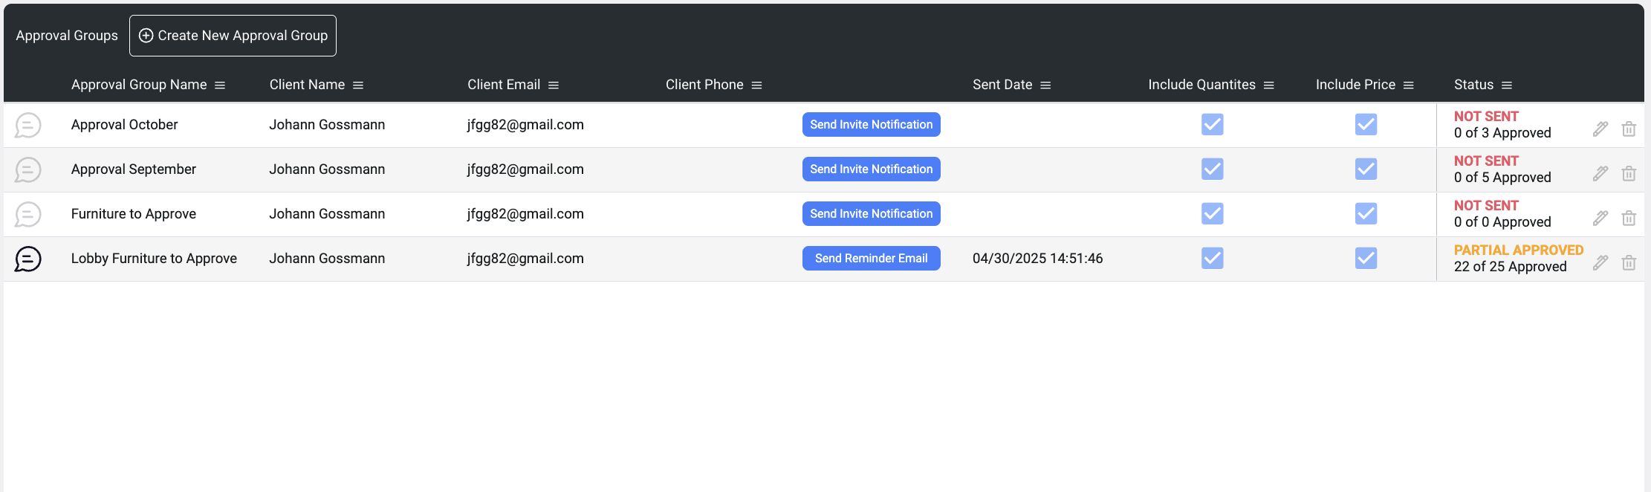
Task: Open Client Email column menu
Action: click(554, 85)
